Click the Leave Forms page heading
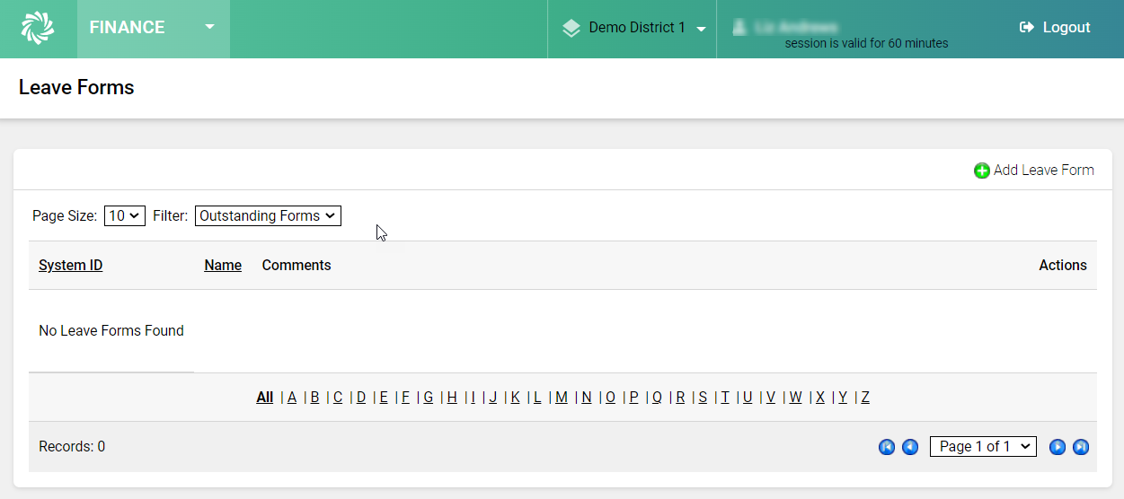Image resolution: width=1124 pixels, height=499 pixels. [76, 88]
